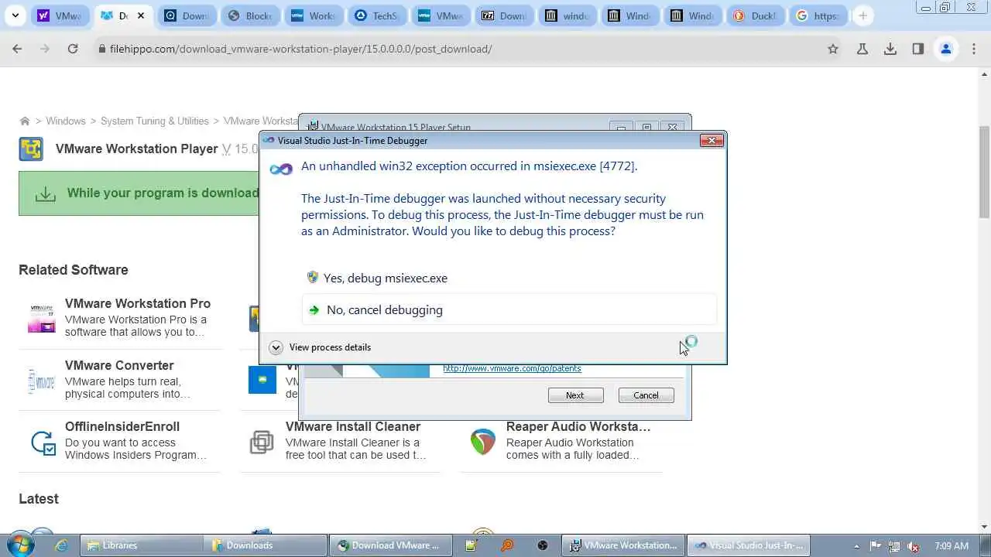The height and width of the screenshot is (557, 991).
Task: Show hidden tray icons arrow
Action: [x=857, y=545]
